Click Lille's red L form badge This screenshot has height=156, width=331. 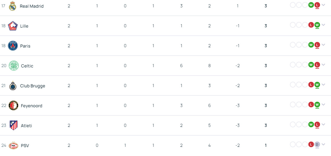(311, 25)
